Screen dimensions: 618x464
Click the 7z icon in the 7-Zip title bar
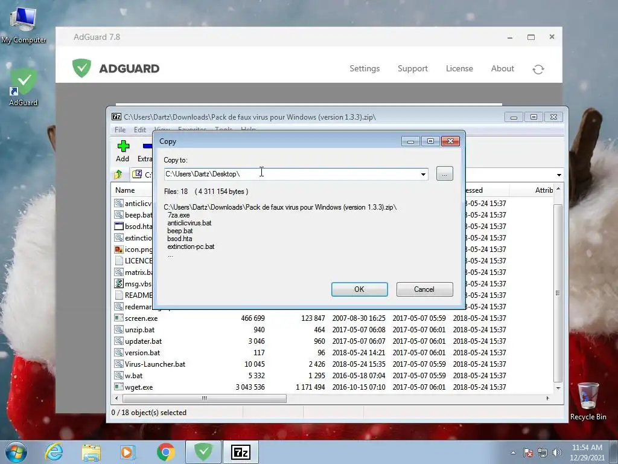click(x=116, y=117)
